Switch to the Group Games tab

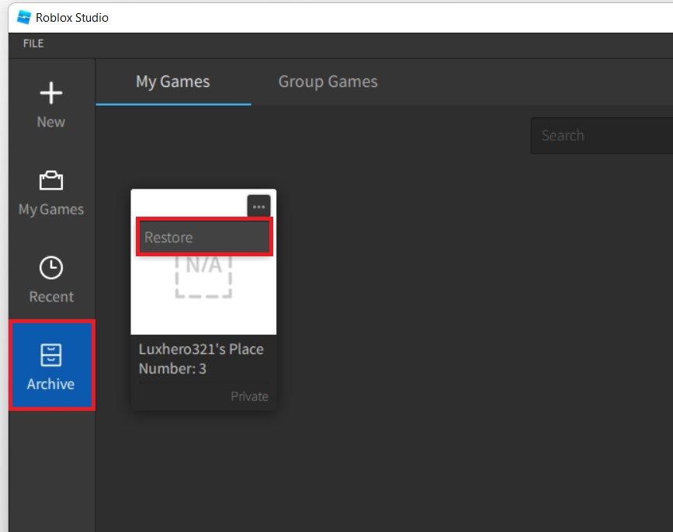point(328,82)
